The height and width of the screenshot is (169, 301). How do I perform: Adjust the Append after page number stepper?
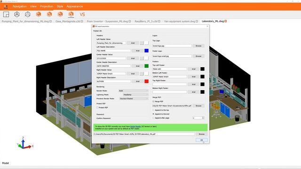click(x=203, y=118)
